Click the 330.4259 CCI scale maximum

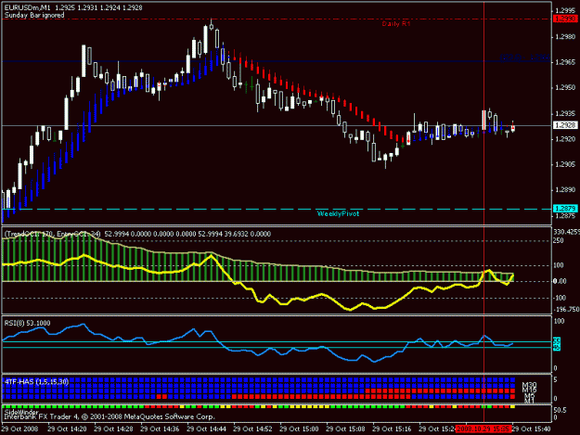[566, 232]
